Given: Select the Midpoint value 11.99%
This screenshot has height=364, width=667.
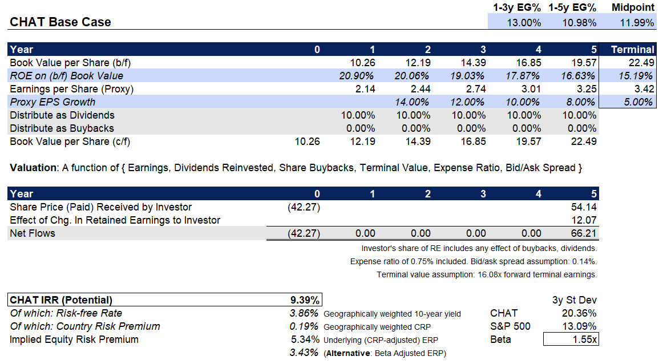Looking at the screenshot, I should click(x=636, y=23).
